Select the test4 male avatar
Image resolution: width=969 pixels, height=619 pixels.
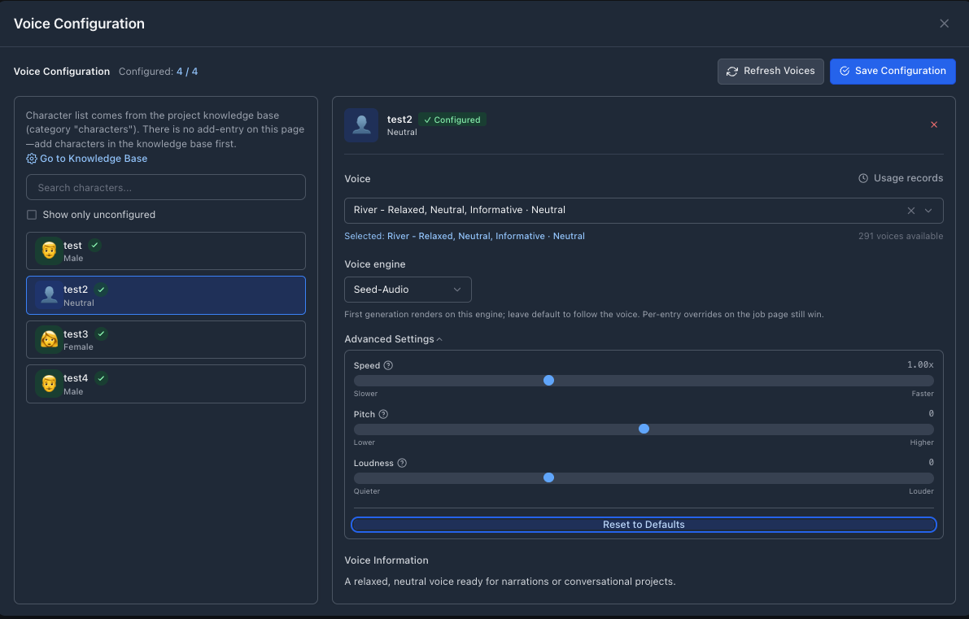[49, 384]
